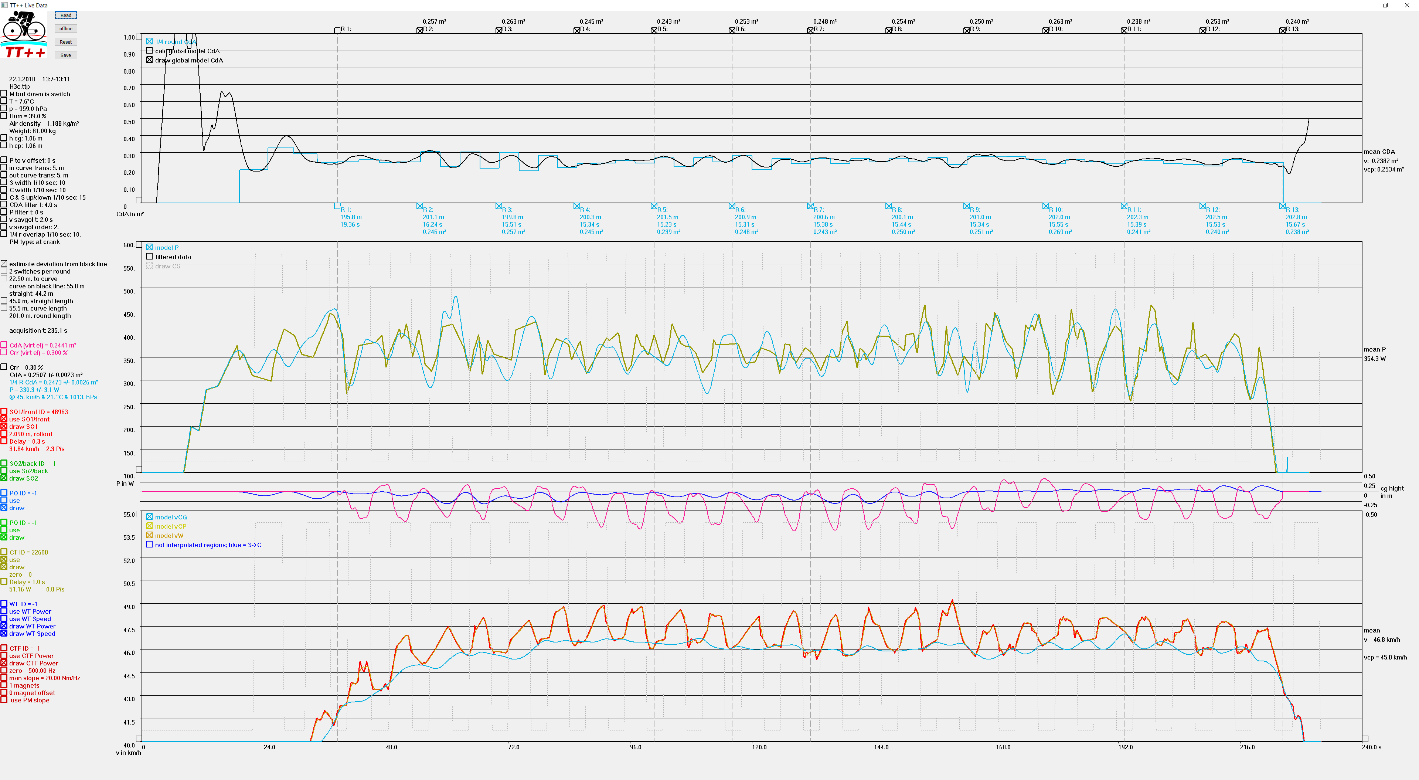
Task: Click the R 1 round marker on top
Action: pos(337,30)
